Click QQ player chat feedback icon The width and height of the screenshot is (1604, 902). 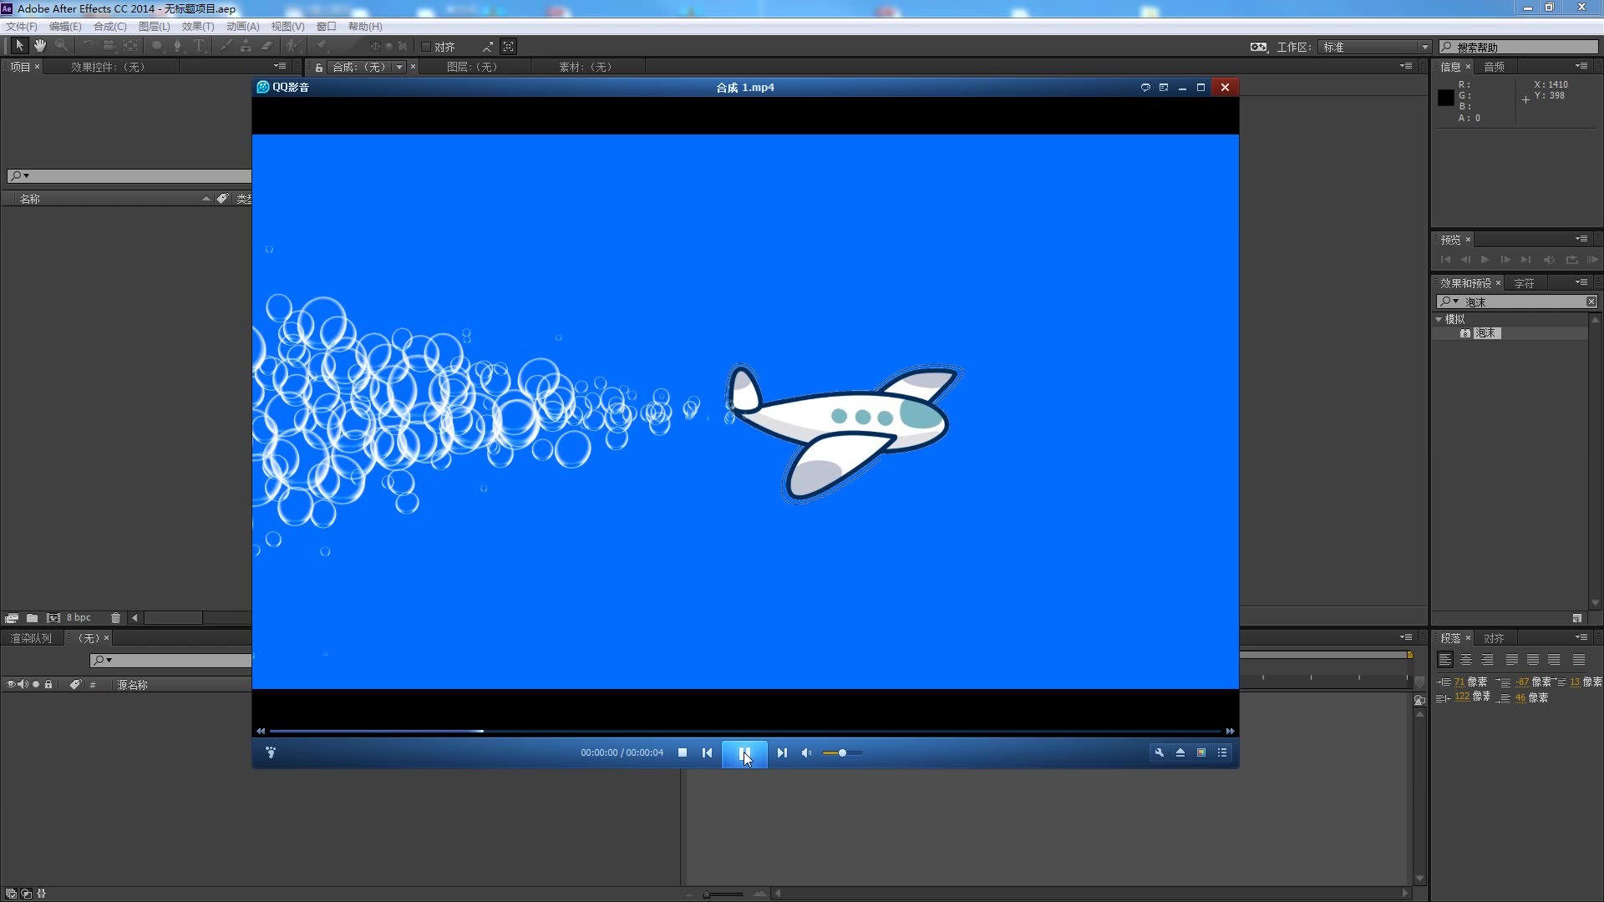[x=1145, y=87]
